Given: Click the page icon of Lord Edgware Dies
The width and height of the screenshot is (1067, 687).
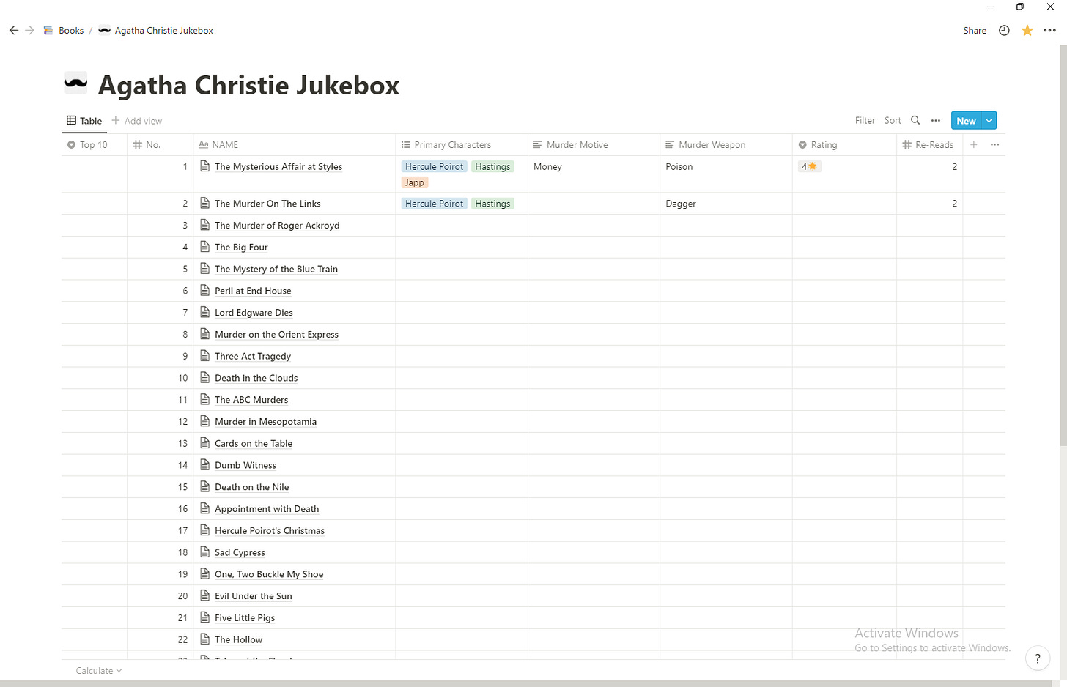Looking at the screenshot, I should 205,312.
